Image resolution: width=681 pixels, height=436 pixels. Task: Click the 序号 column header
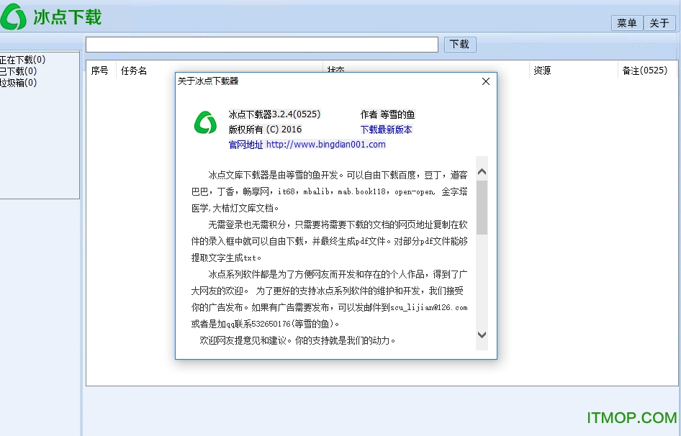(100, 71)
